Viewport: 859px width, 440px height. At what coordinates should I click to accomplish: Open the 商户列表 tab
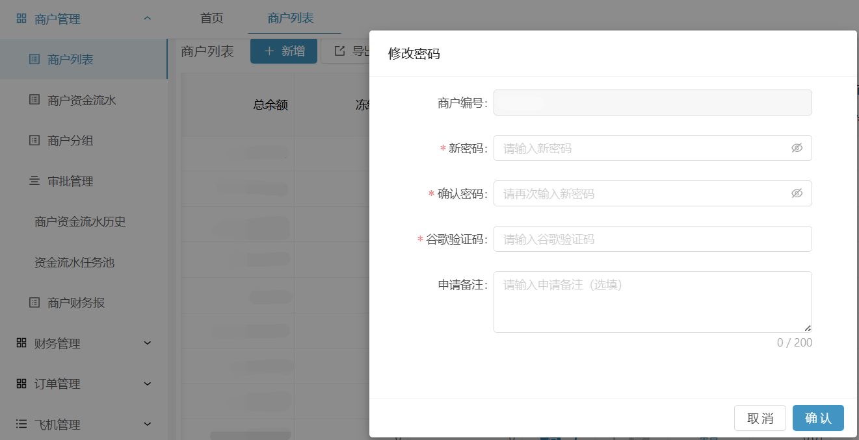(290, 19)
